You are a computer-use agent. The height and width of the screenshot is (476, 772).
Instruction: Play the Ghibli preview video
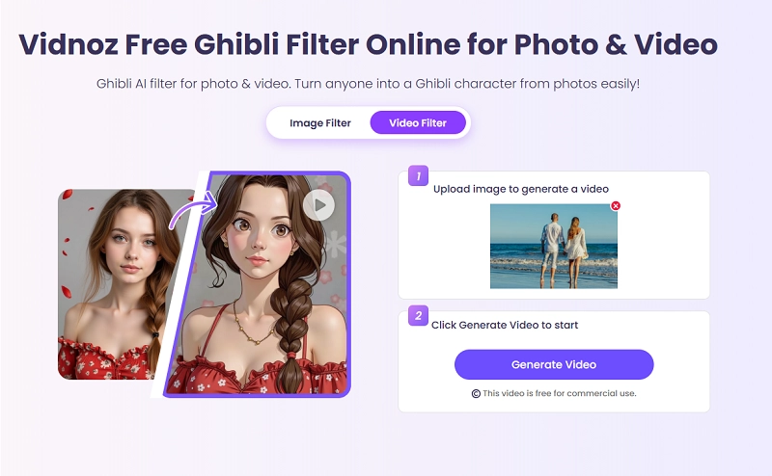coord(318,204)
